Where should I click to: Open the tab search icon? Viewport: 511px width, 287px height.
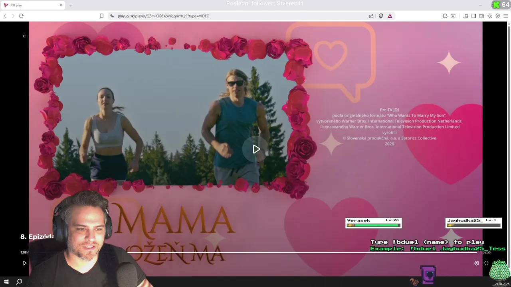(453, 16)
